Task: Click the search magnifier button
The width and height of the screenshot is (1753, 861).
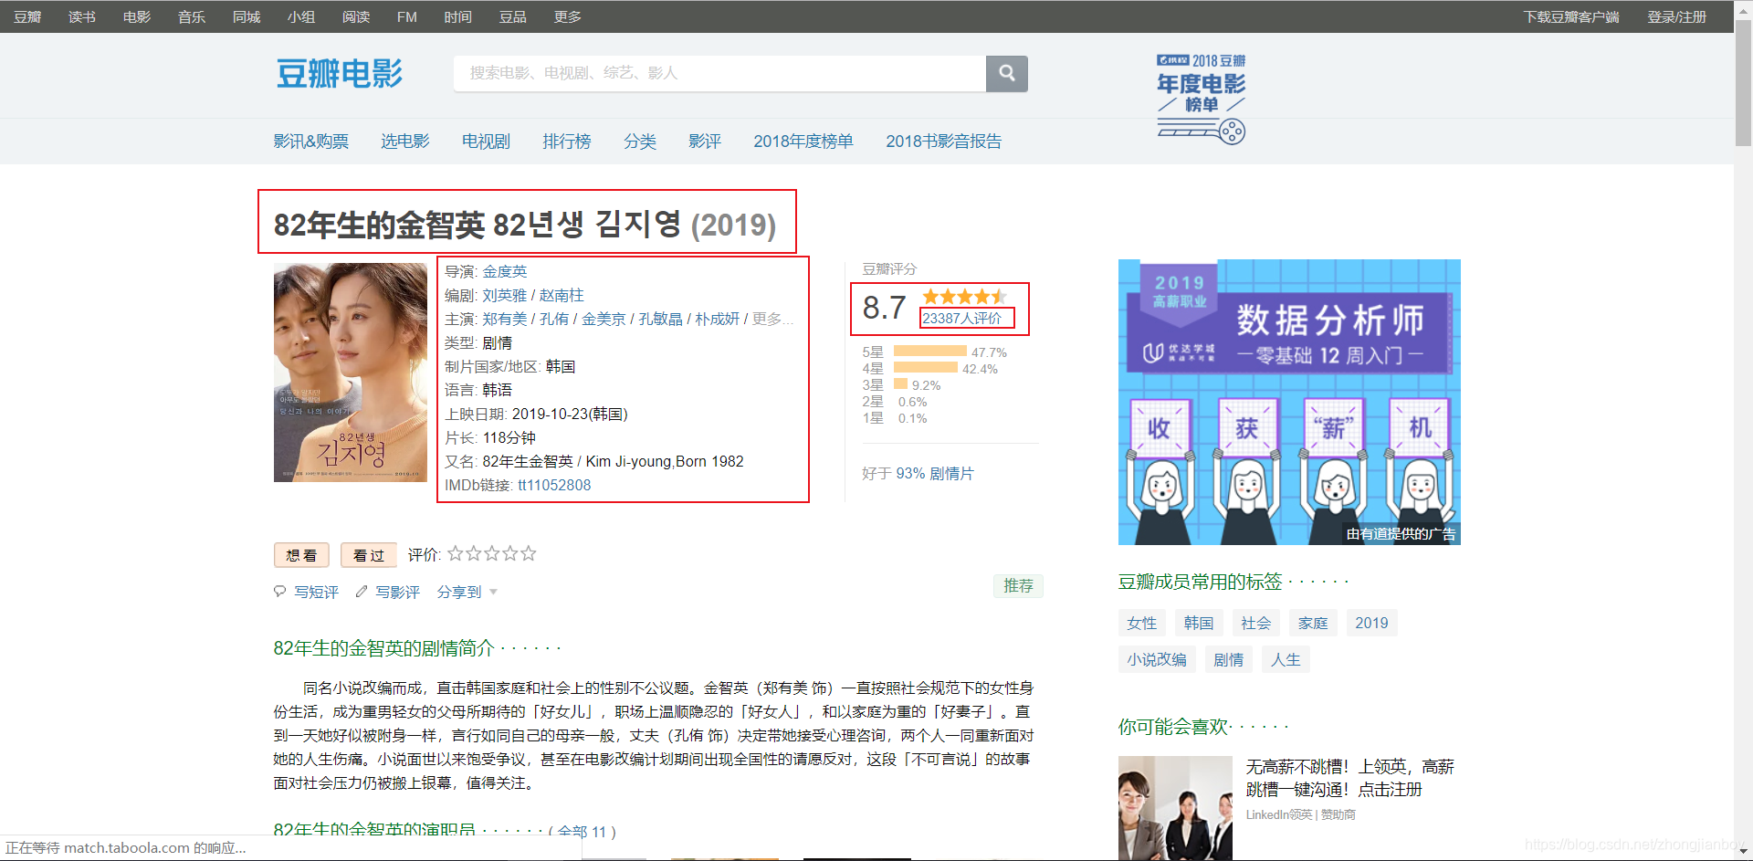Action: click(x=1006, y=73)
